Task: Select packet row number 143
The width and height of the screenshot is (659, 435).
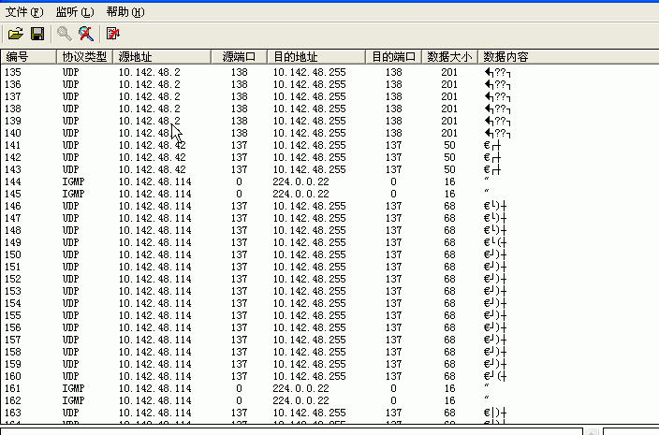Action: (329, 169)
